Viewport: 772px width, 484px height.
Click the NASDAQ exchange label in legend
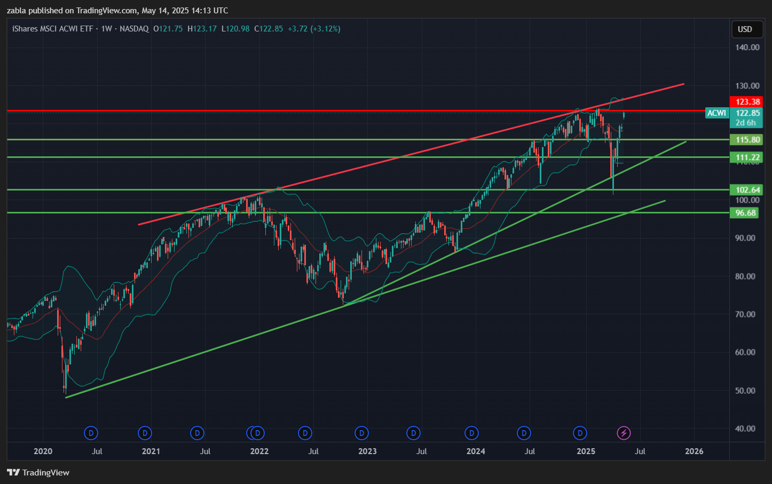pos(134,29)
